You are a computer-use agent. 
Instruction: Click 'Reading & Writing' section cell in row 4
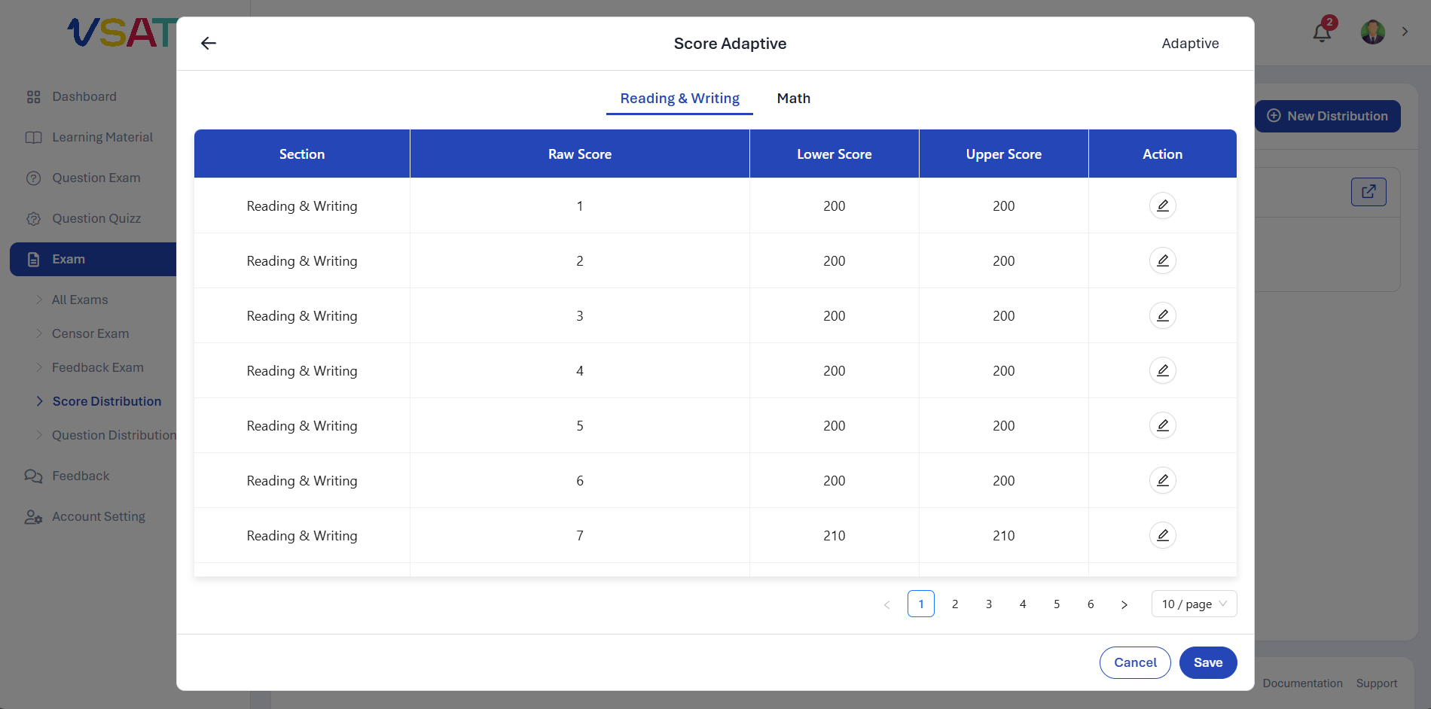click(302, 371)
